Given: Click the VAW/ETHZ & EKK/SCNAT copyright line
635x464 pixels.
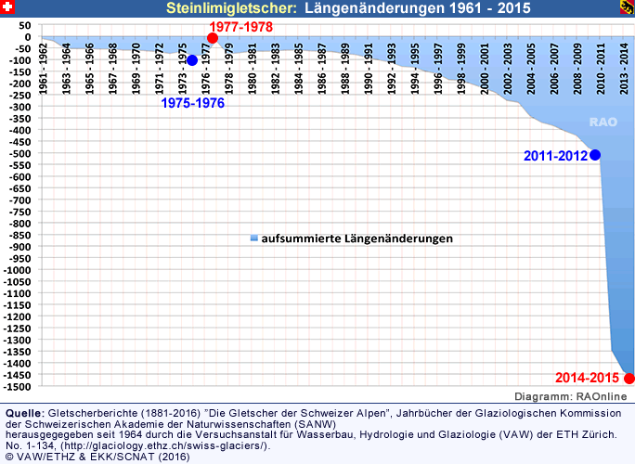Looking at the screenshot, I should point(97,457).
